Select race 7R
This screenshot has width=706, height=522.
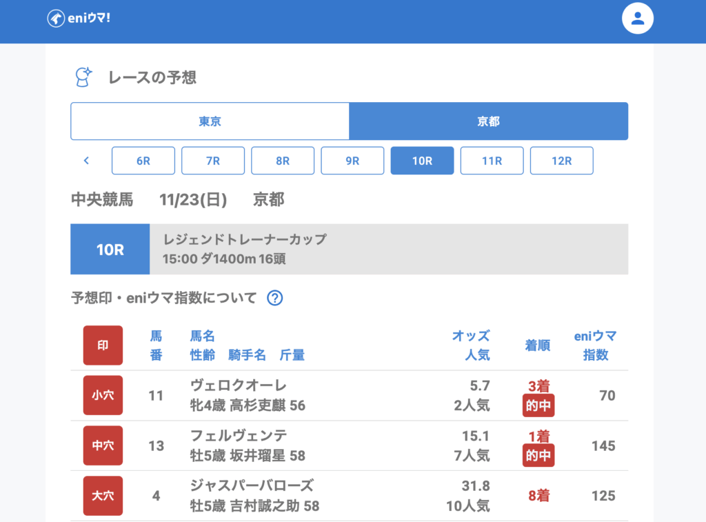213,161
